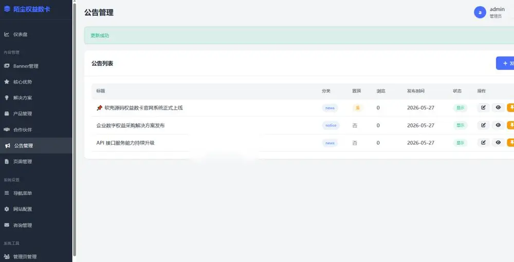Edit the 企业数字权益采购解决方案发布 announcement

pos(483,125)
